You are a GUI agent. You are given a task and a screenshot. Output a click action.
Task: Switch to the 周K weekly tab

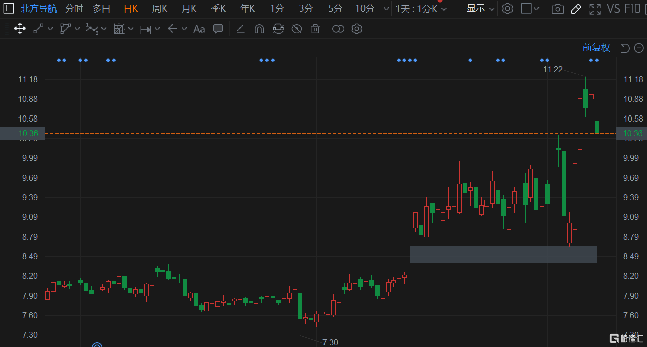[x=160, y=8]
